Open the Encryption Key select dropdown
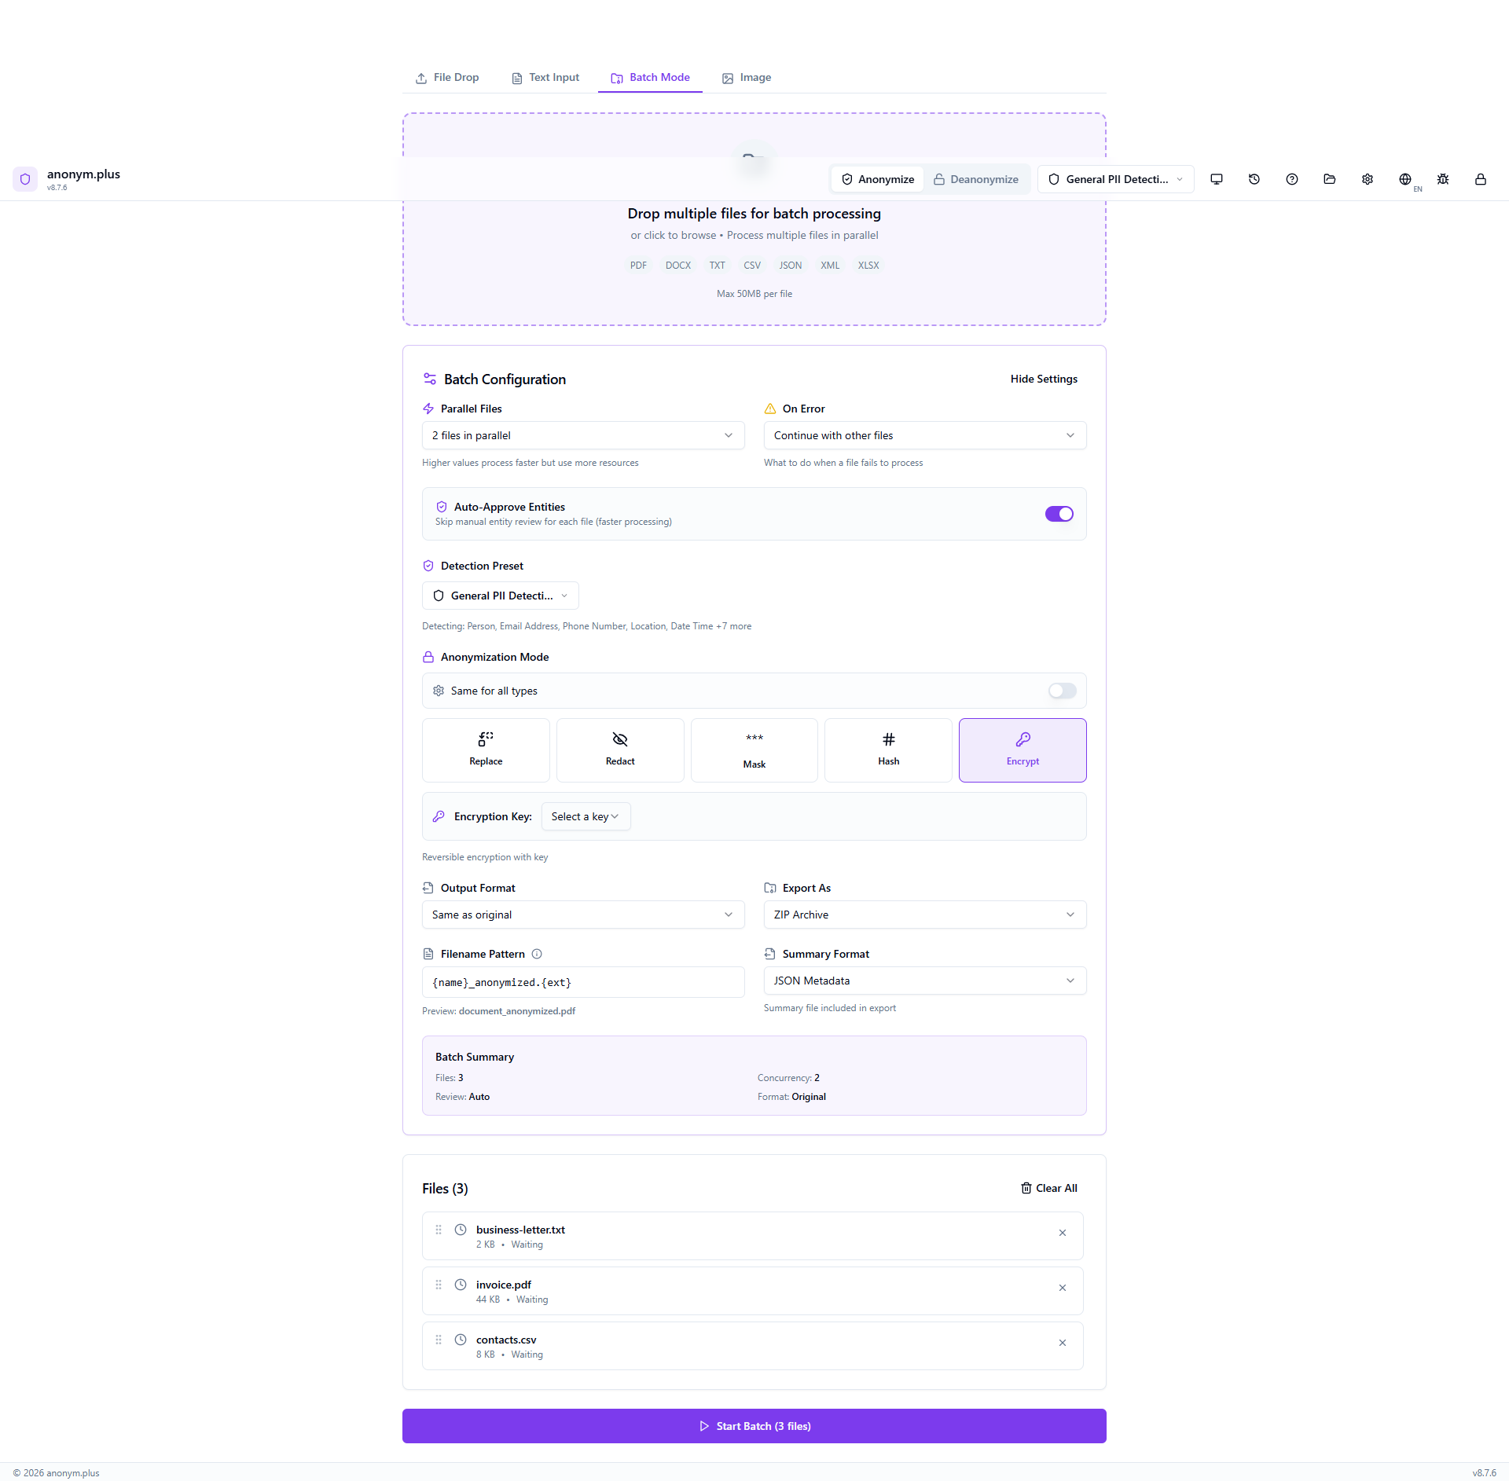Screen dimensions: 1509x1481 (x=586, y=816)
